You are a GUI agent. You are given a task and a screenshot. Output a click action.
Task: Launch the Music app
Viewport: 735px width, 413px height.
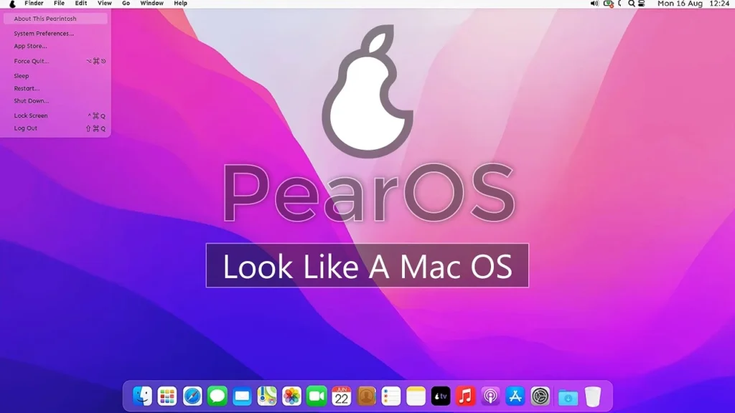click(x=466, y=396)
